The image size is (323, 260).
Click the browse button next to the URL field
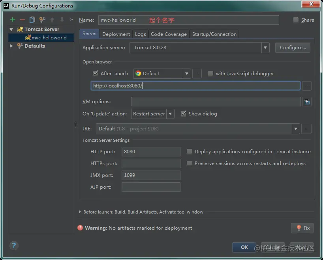(307, 86)
